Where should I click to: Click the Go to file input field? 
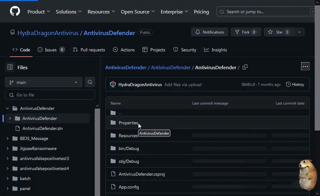coord(50,95)
